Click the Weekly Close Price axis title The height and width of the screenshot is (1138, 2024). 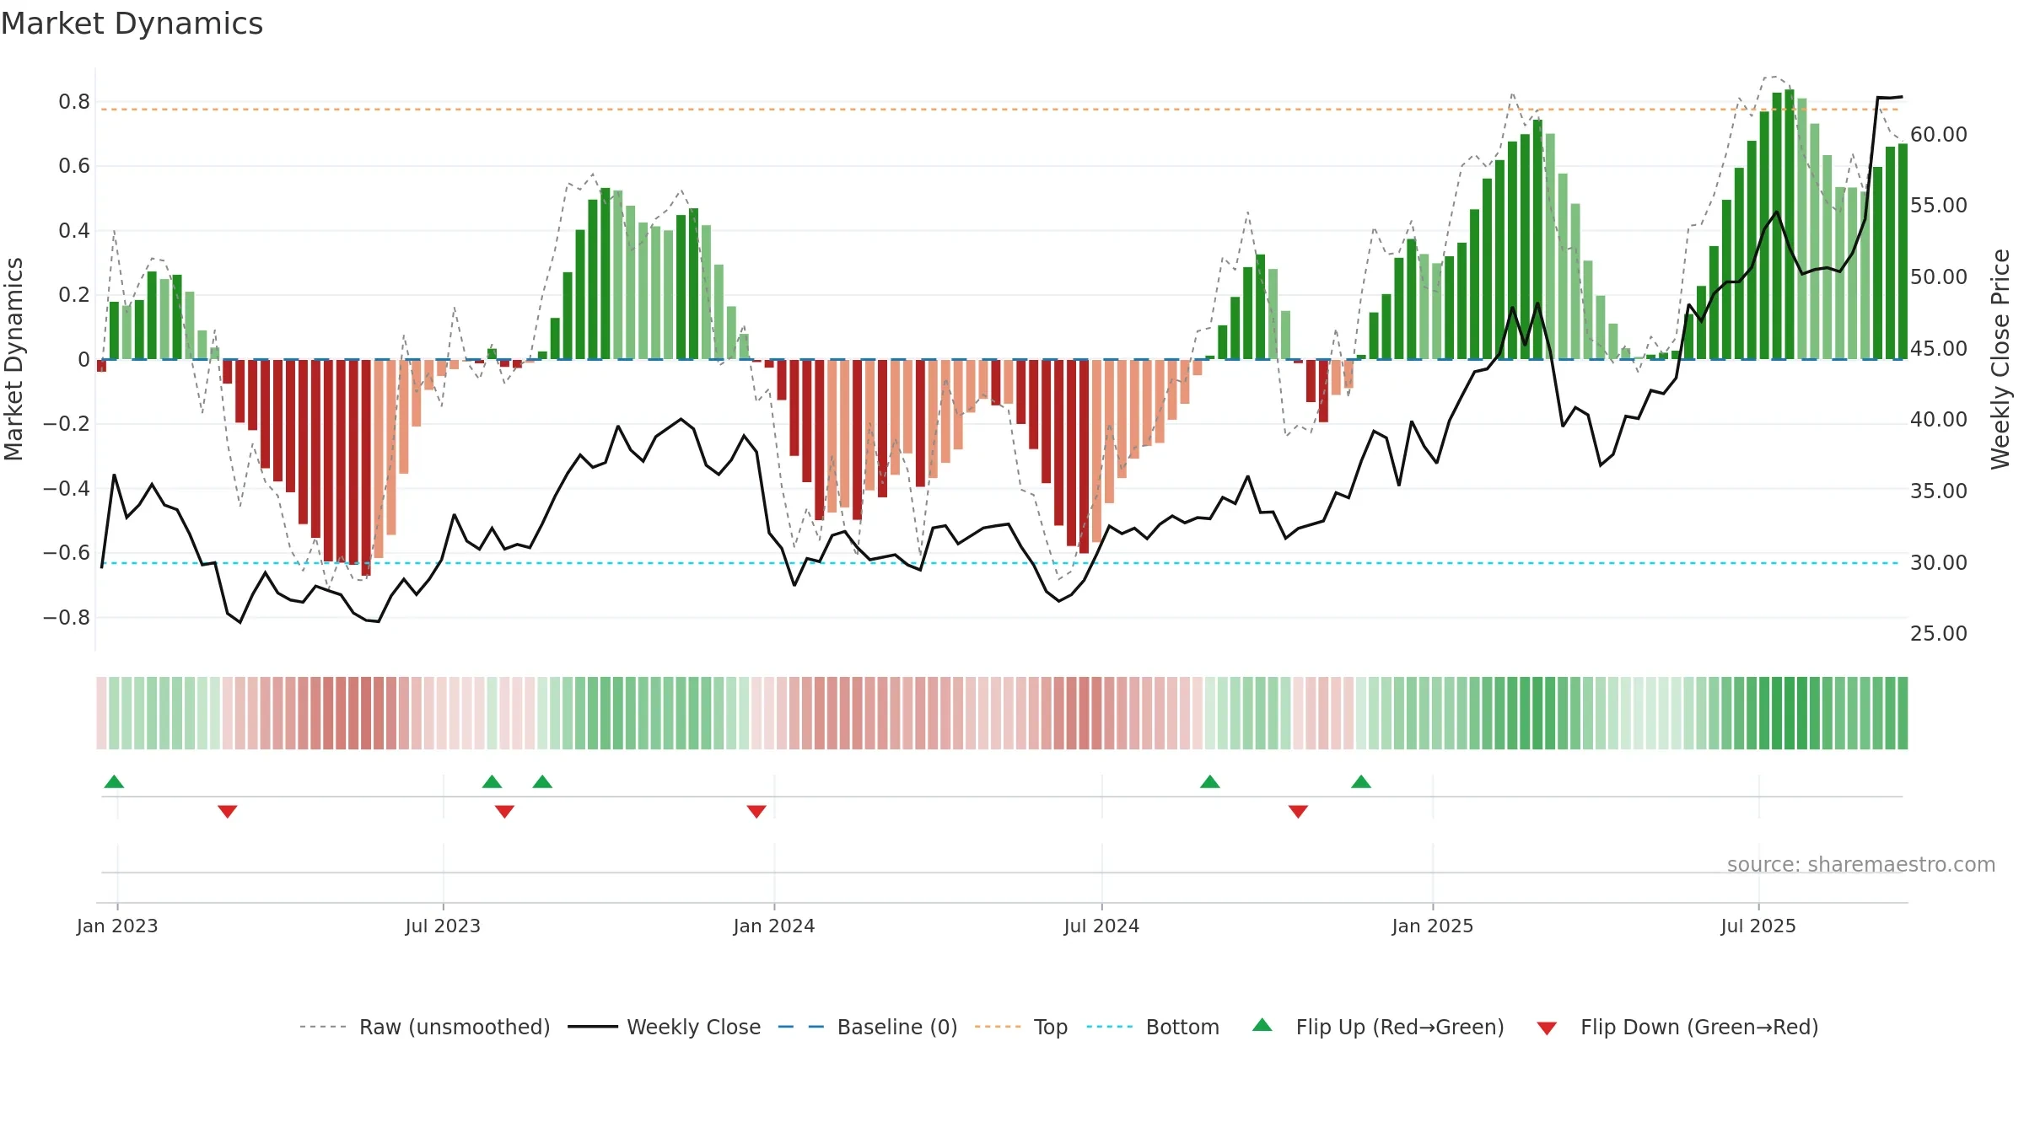click(2000, 359)
